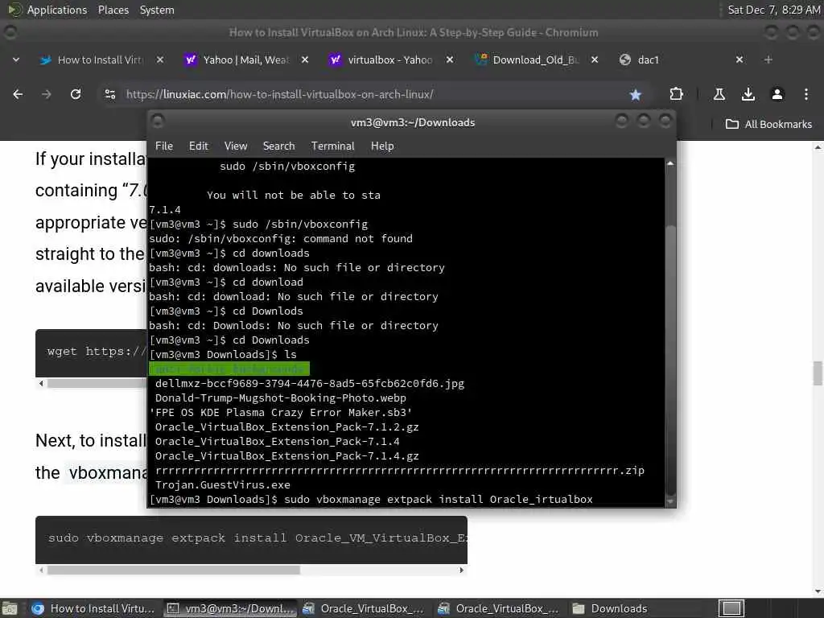Click the highlighted green directory entry
The height and width of the screenshot is (618, 824).
pos(229,369)
